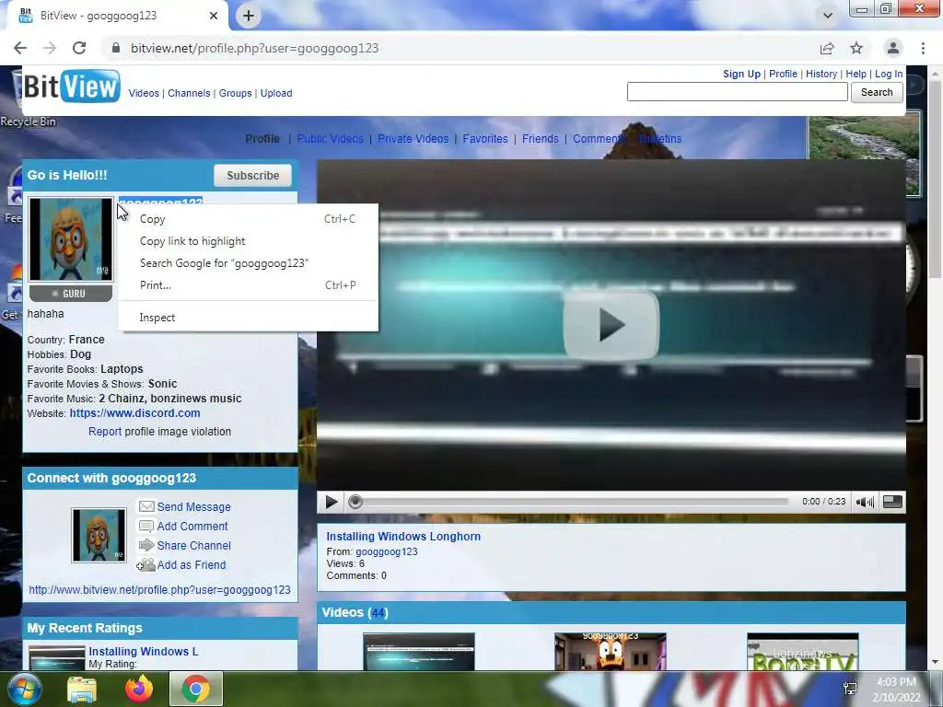
Task: Open the Private Videos tab
Action: (x=413, y=139)
